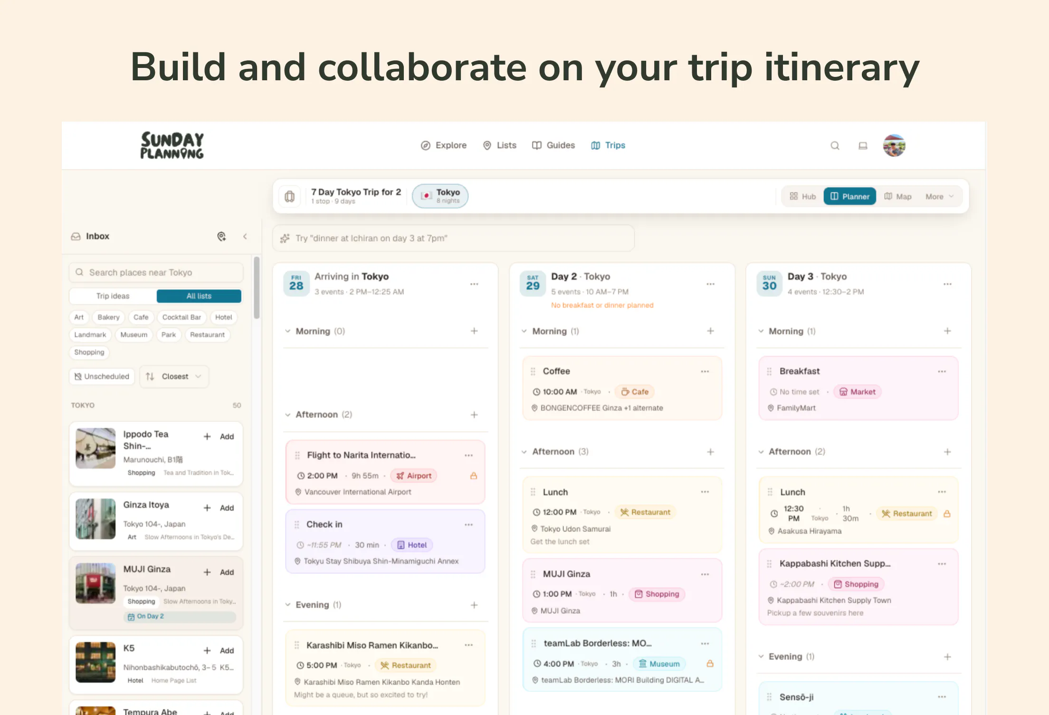This screenshot has width=1049, height=715.
Task: Toggle the Art category filter chip
Action: click(79, 317)
